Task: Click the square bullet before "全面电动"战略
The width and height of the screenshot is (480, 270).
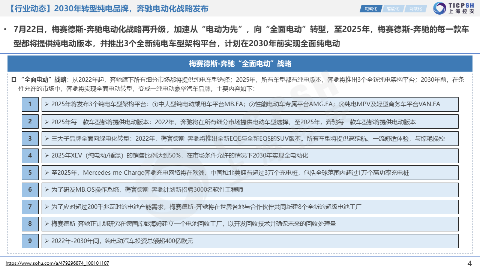Action: click(14, 79)
